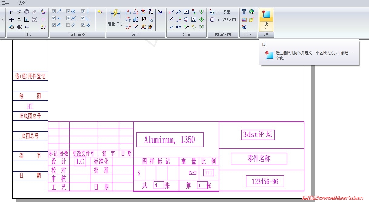Select the Aluminum, 1350 material text box
369x202 pixels.
(170, 140)
